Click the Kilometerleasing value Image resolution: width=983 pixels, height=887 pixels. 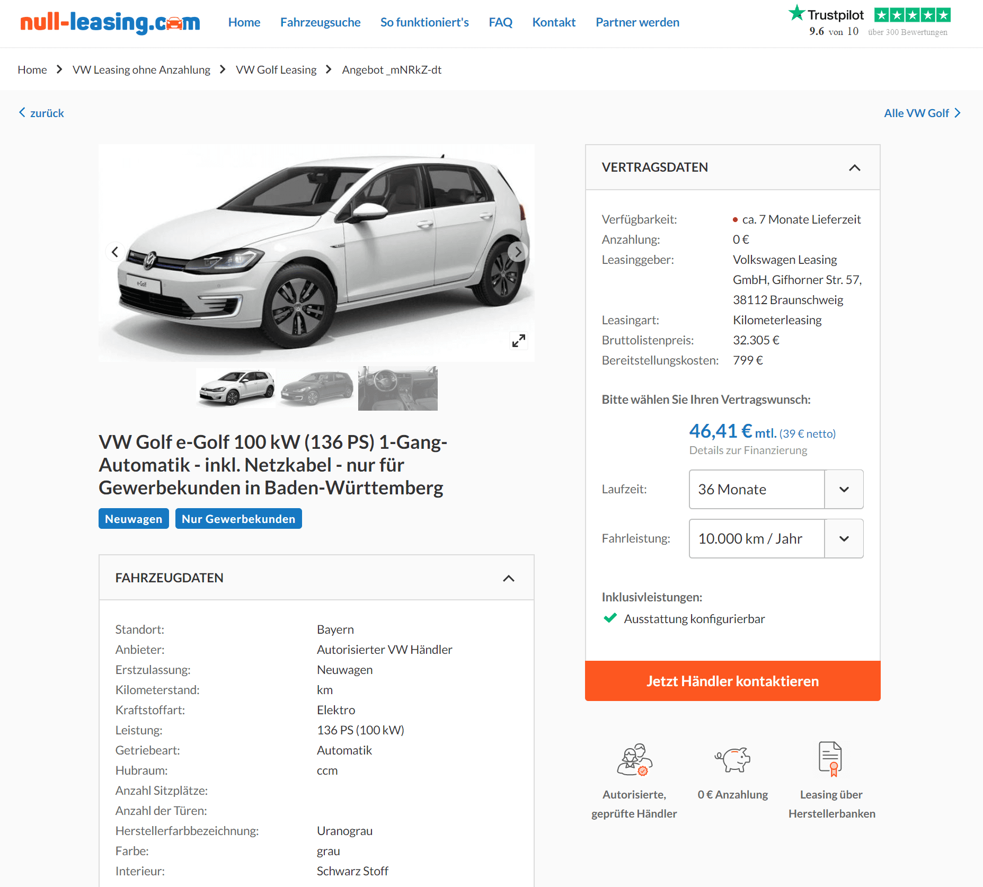[777, 320]
